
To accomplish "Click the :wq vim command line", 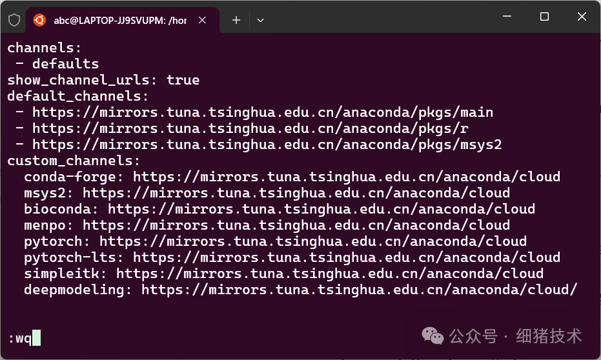I will pos(24,337).
